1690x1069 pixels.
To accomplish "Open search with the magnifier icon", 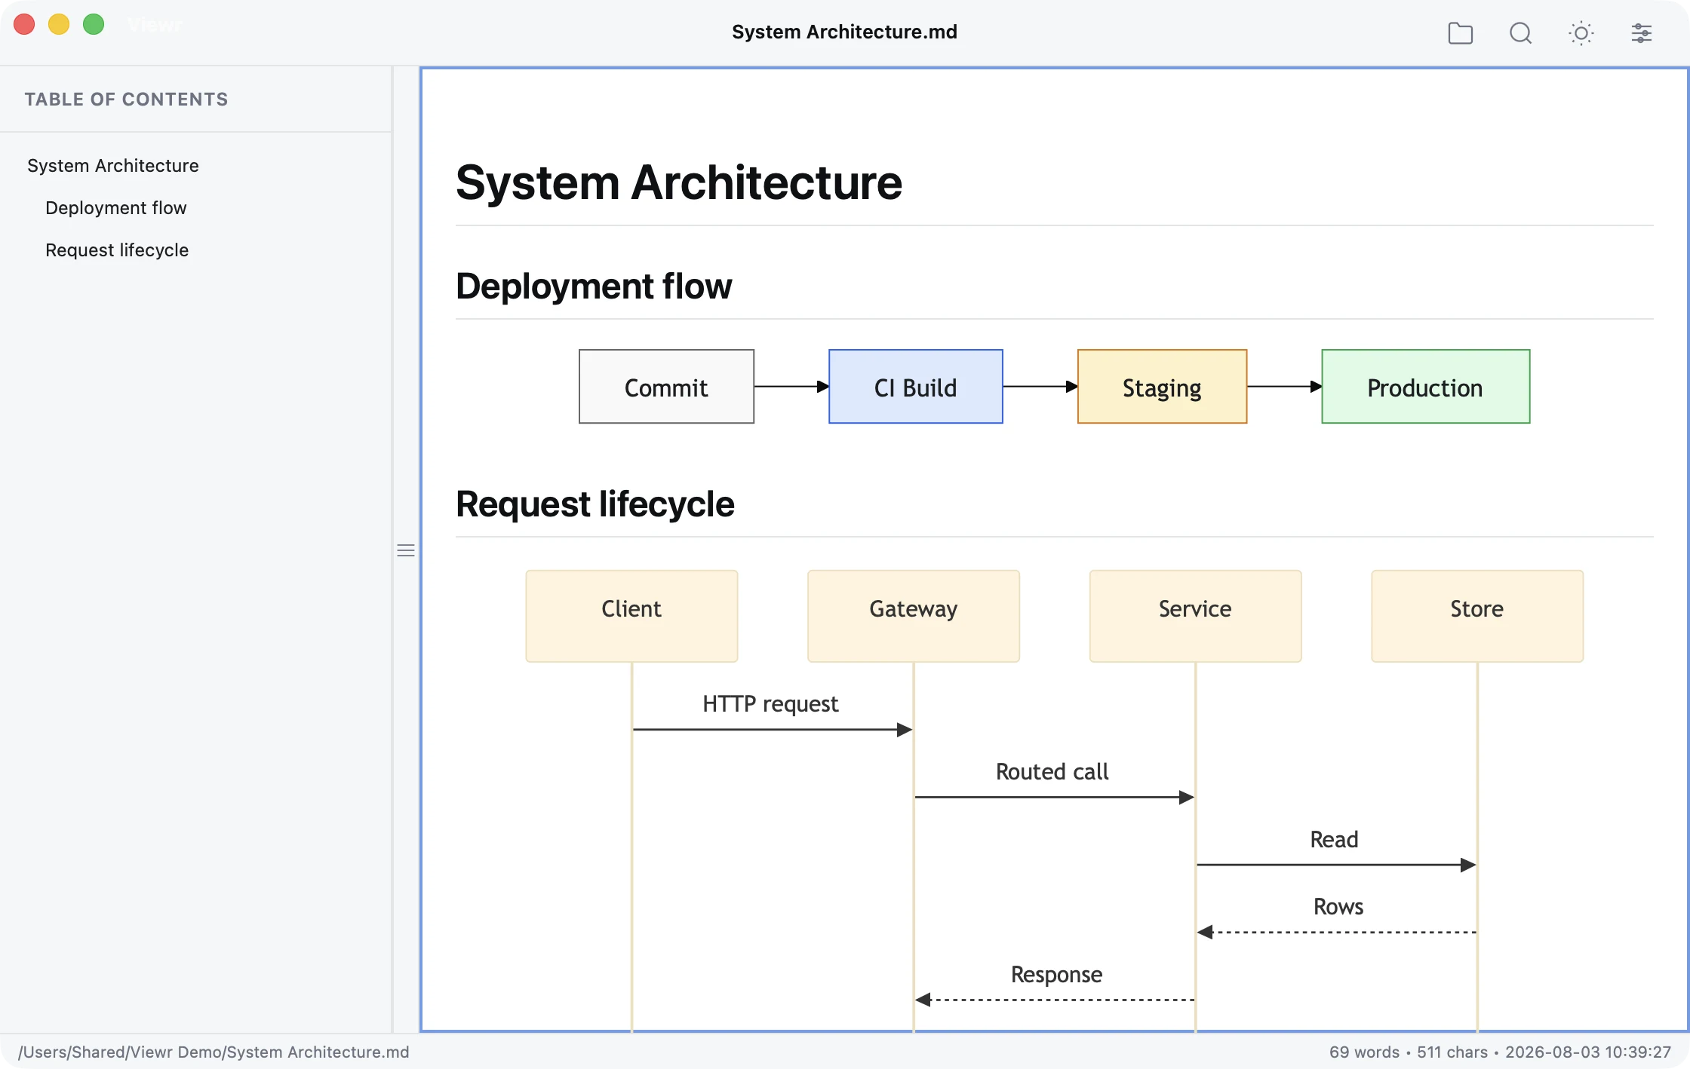I will click(x=1520, y=33).
